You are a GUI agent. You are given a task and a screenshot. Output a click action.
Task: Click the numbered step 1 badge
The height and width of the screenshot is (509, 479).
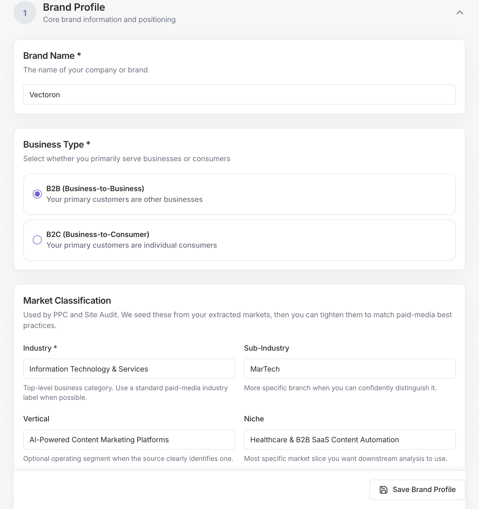click(25, 12)
